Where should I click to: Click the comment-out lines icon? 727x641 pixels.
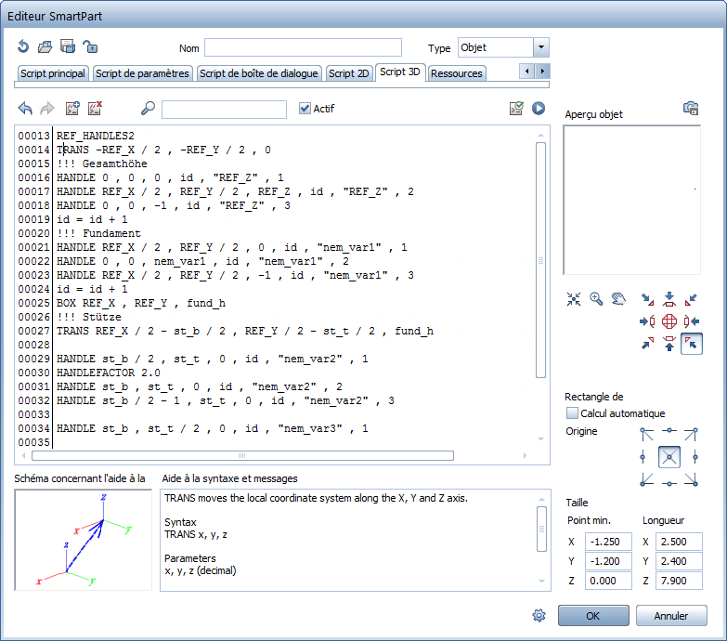pos(72,108)
